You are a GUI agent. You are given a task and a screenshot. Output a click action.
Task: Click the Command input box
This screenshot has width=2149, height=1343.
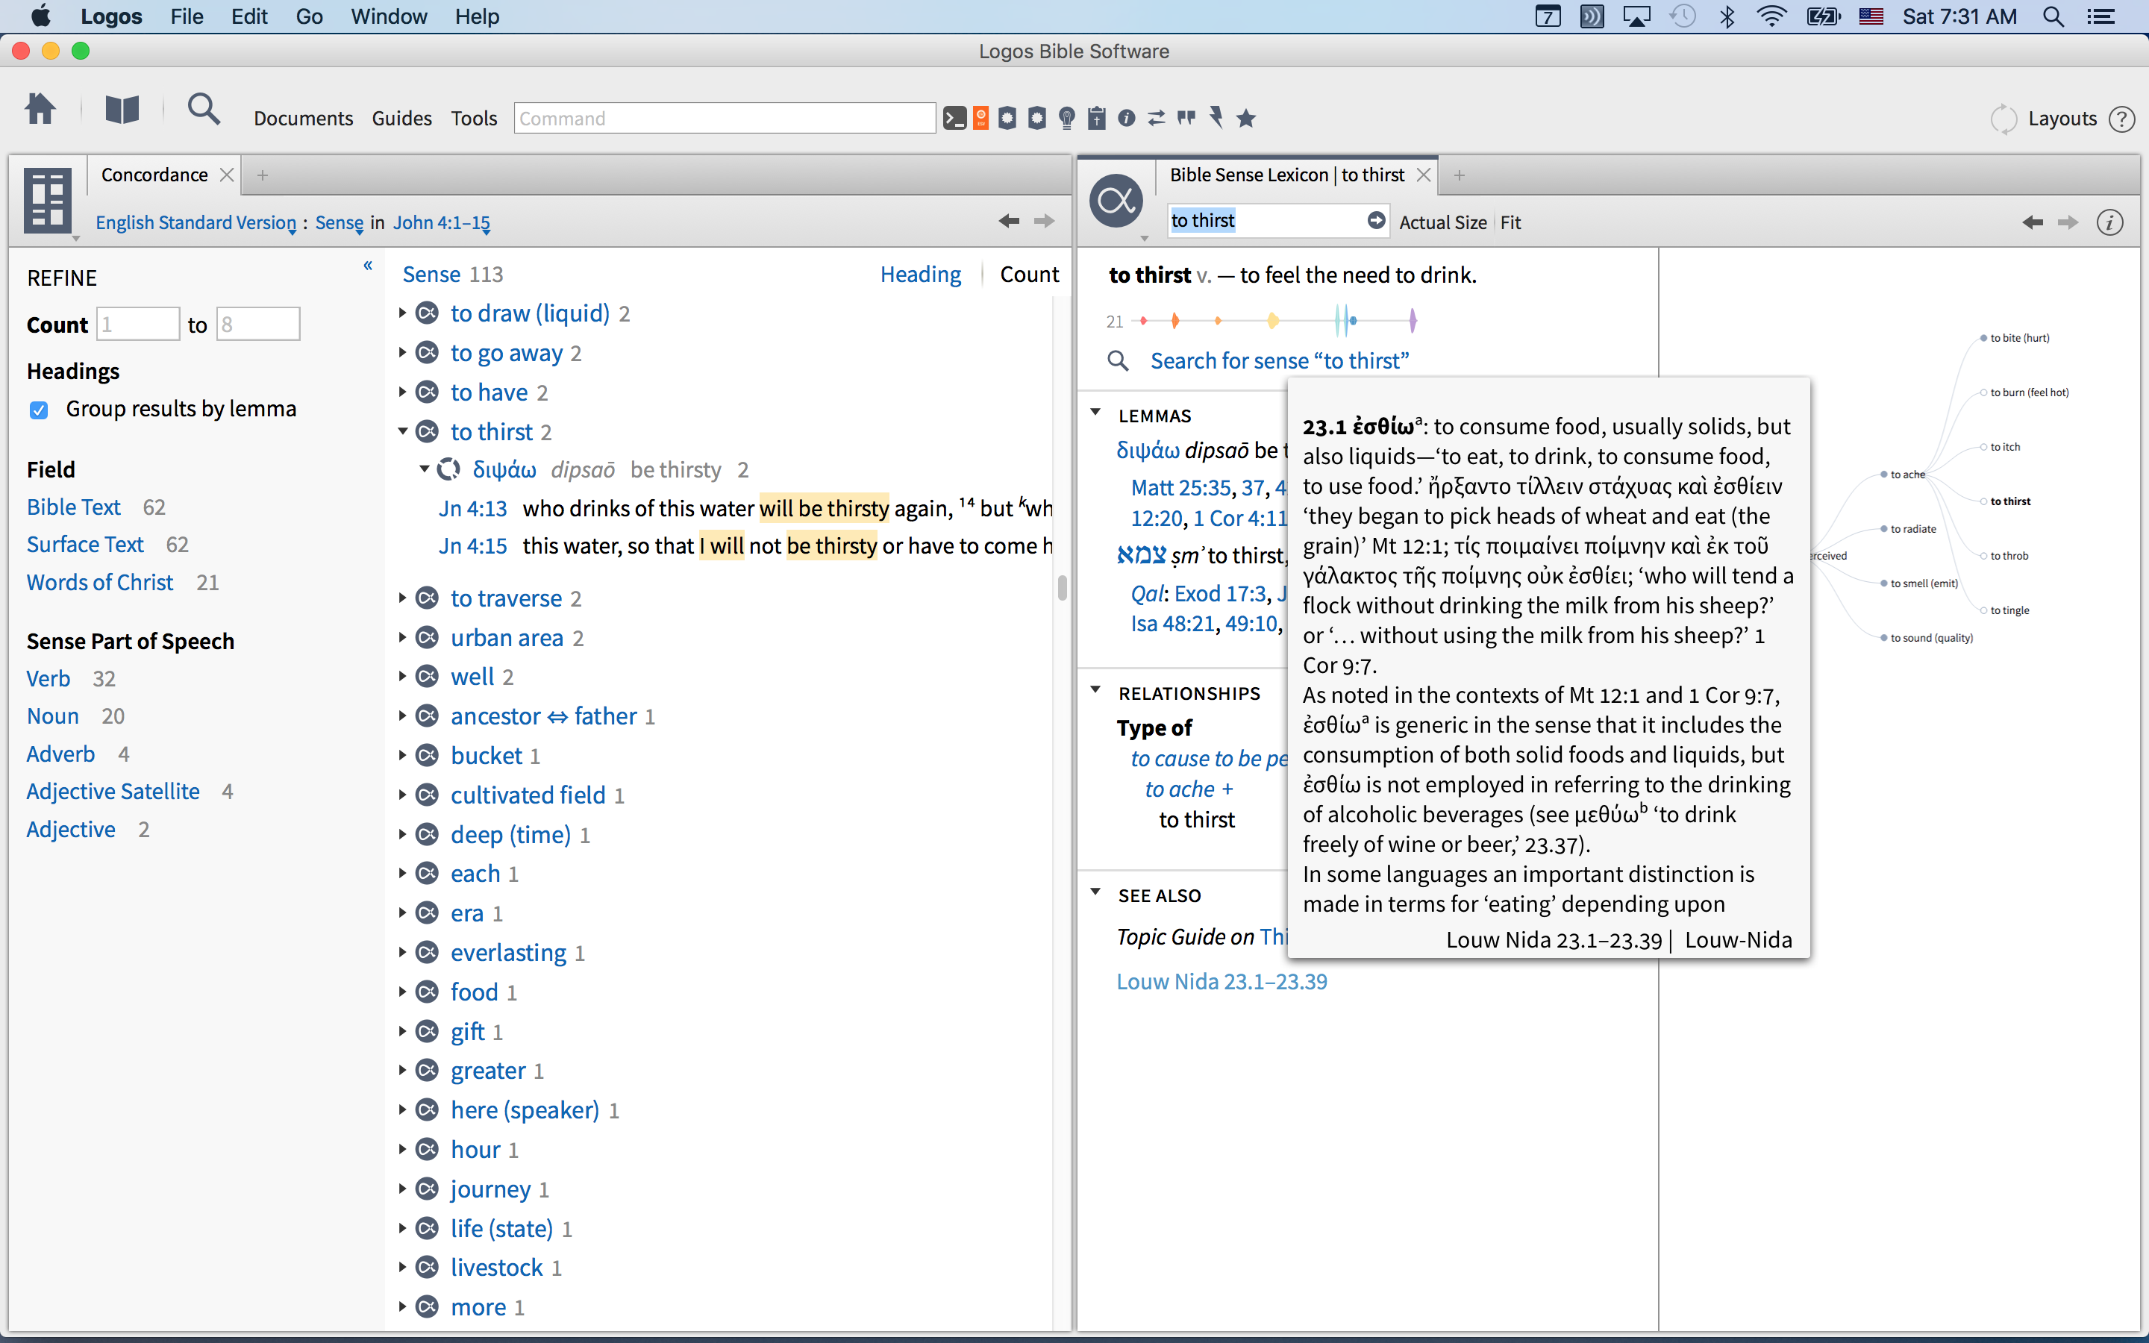724,118
